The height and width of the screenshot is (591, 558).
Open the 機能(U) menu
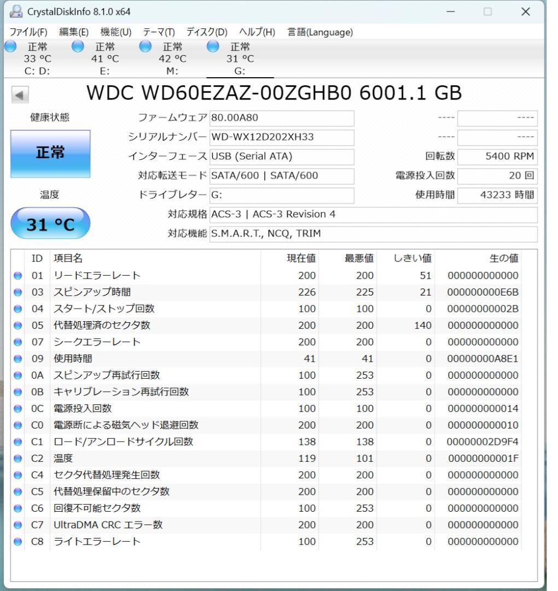coord(115,32)
